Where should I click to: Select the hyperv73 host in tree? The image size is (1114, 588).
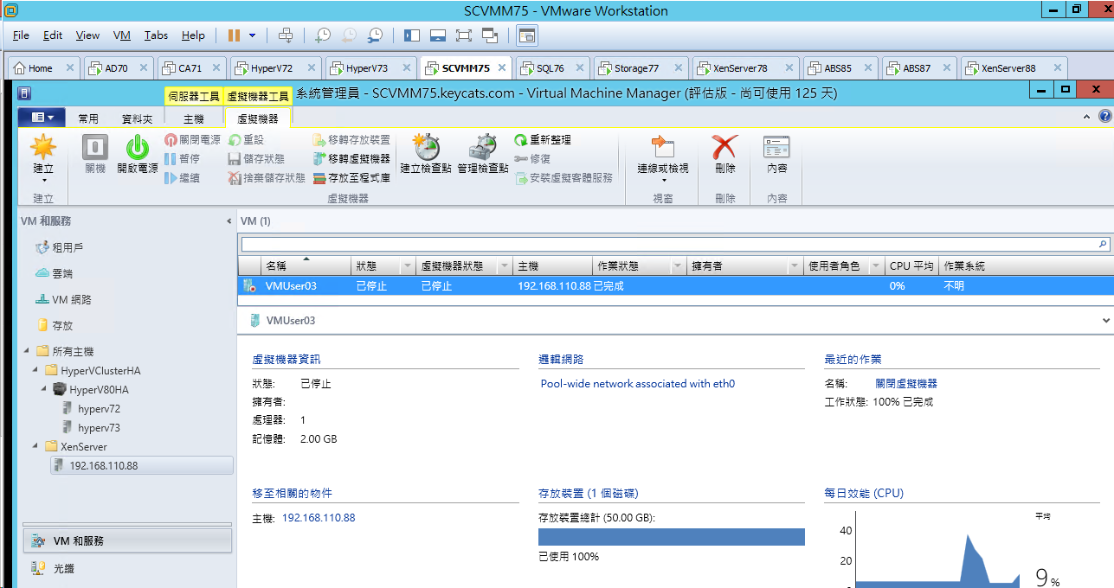pyautogui.click(x=91, y=428)
